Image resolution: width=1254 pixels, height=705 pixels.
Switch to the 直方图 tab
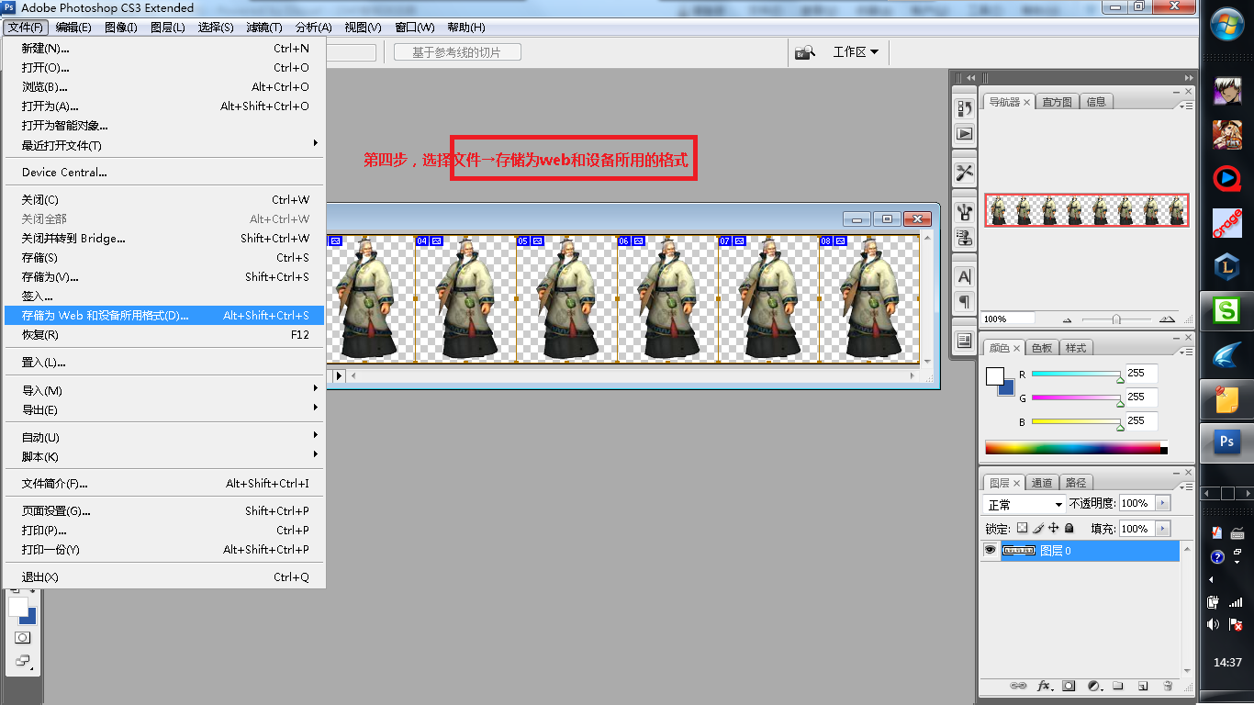[x=1058, y=102]
